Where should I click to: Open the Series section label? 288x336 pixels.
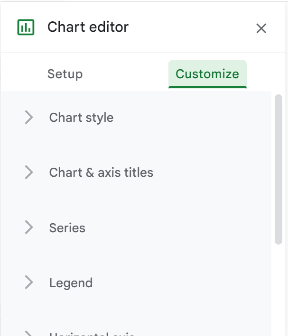point(67,227)
